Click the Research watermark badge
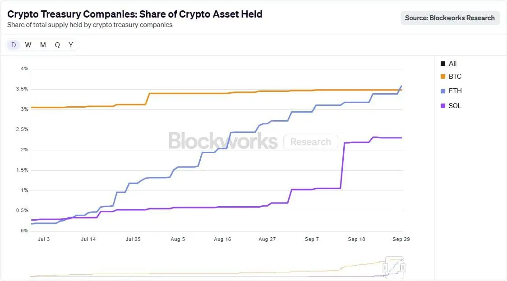The width and height of the screenshot is (507, 281). point(310,142)
